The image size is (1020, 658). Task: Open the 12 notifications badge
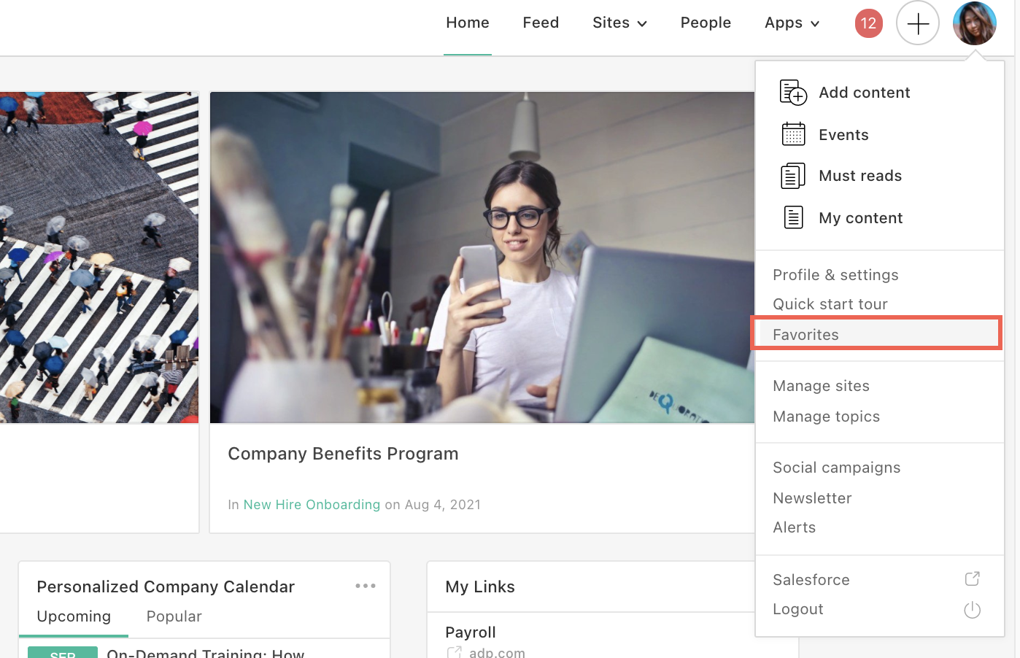point(868,23)
